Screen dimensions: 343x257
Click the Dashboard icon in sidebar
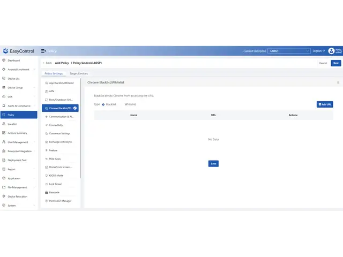click(4, 61)
